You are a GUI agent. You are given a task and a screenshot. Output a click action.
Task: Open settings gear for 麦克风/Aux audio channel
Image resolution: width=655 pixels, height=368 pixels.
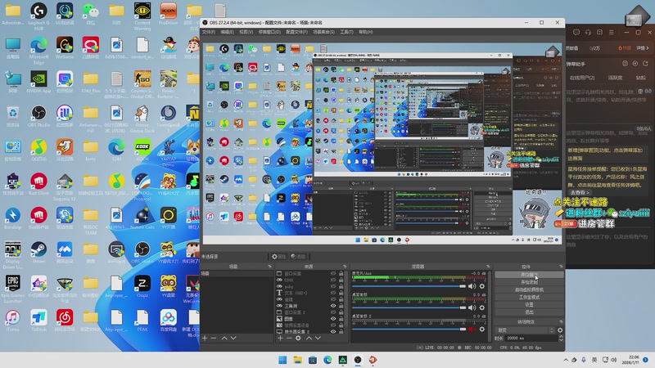click(x=482, y=285)
